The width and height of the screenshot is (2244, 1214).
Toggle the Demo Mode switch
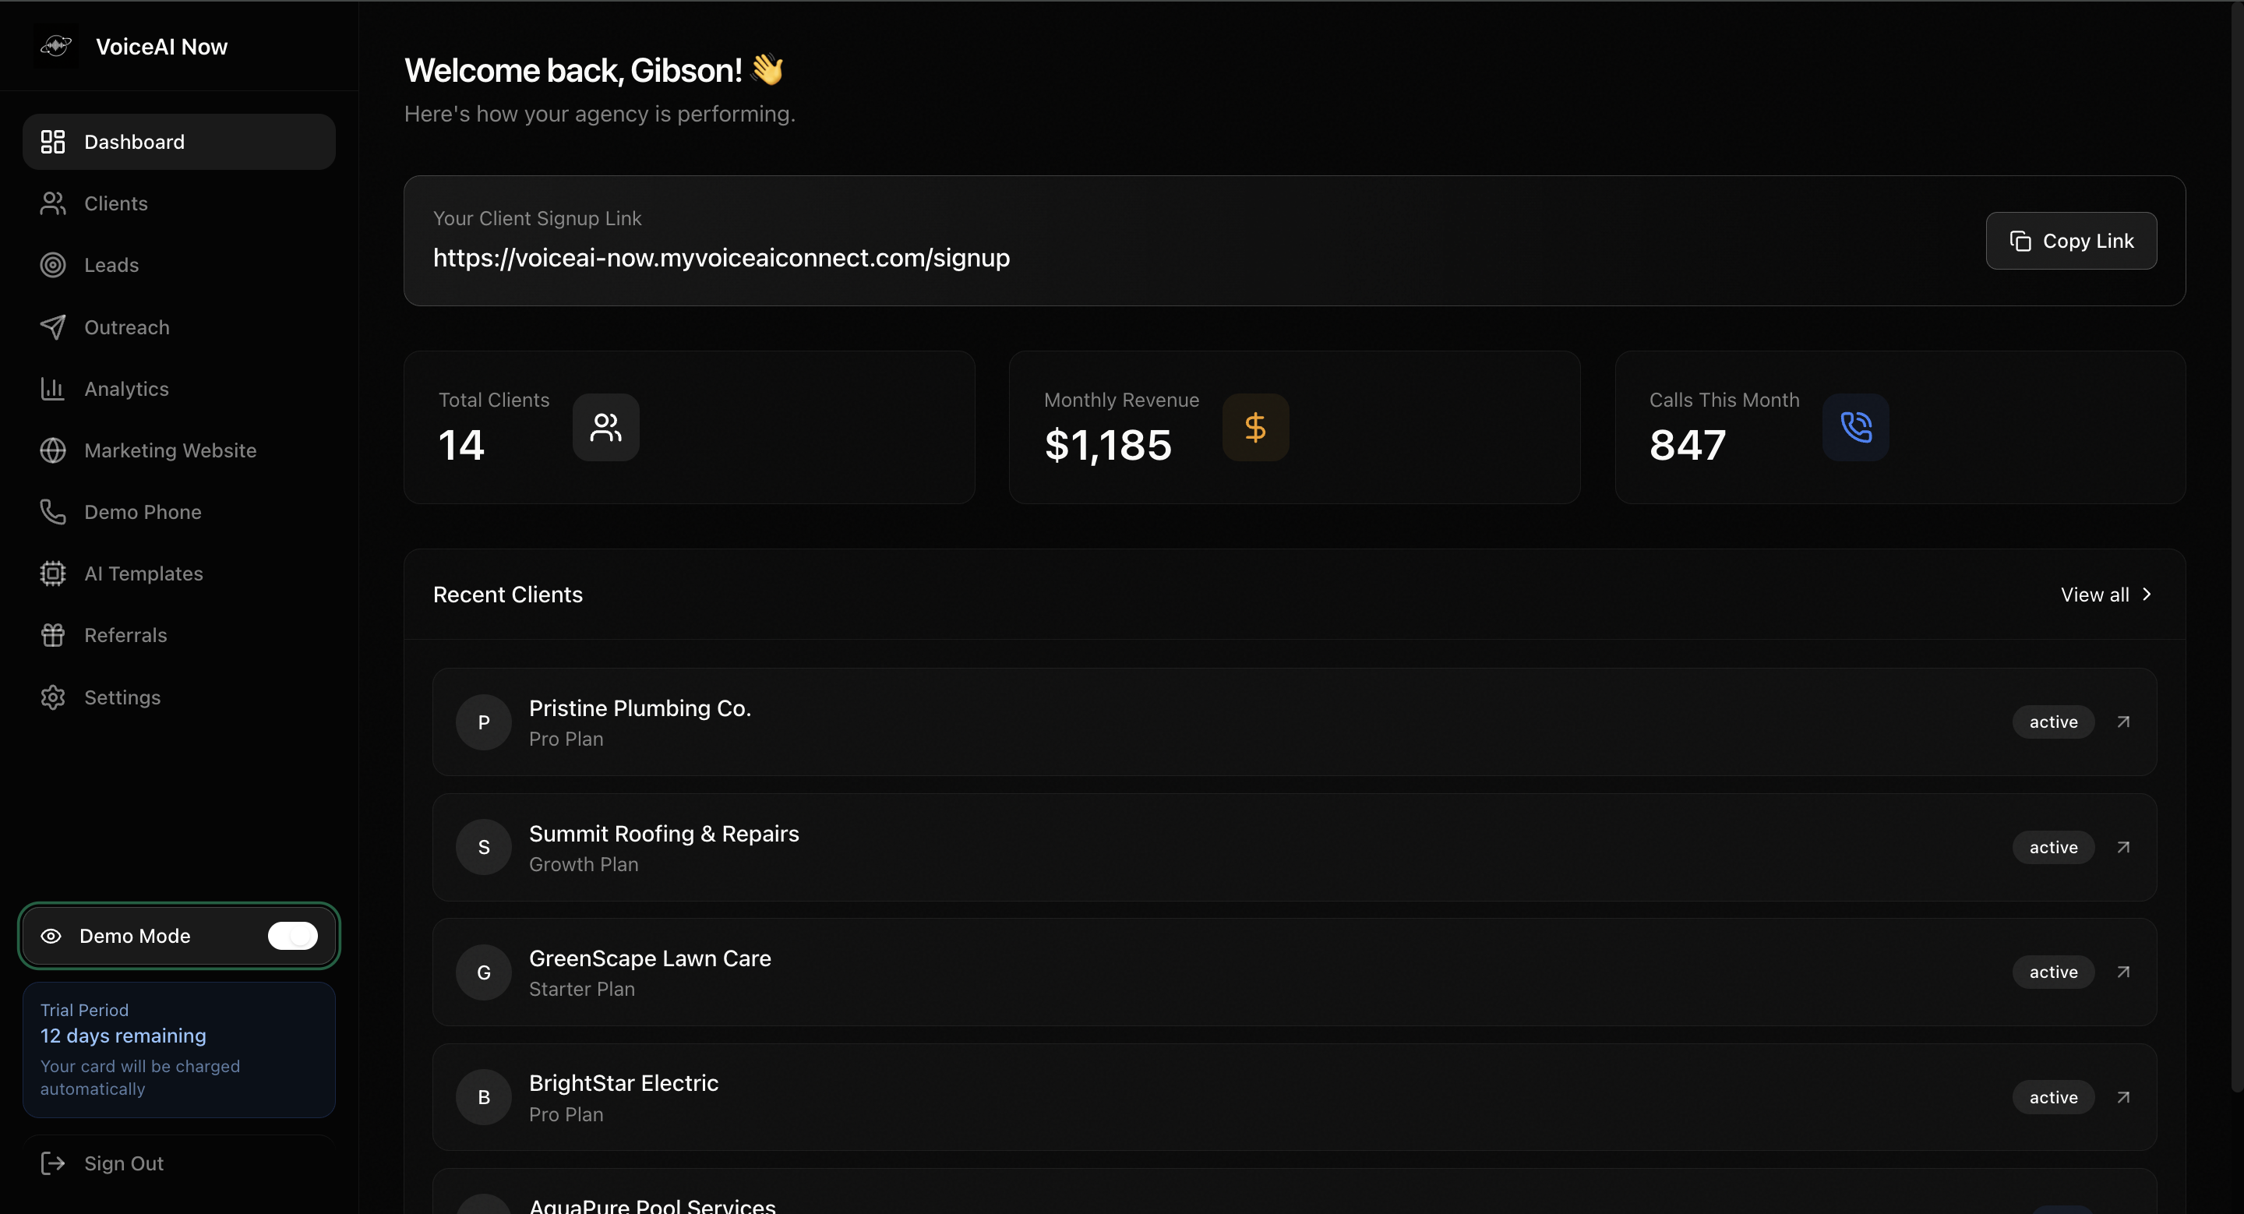[x=293, y=935]
